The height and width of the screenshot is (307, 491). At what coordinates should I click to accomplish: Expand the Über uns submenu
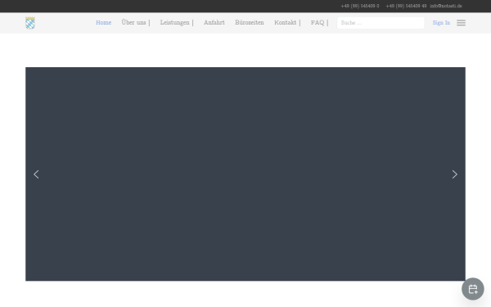click(x=136, y=23)
